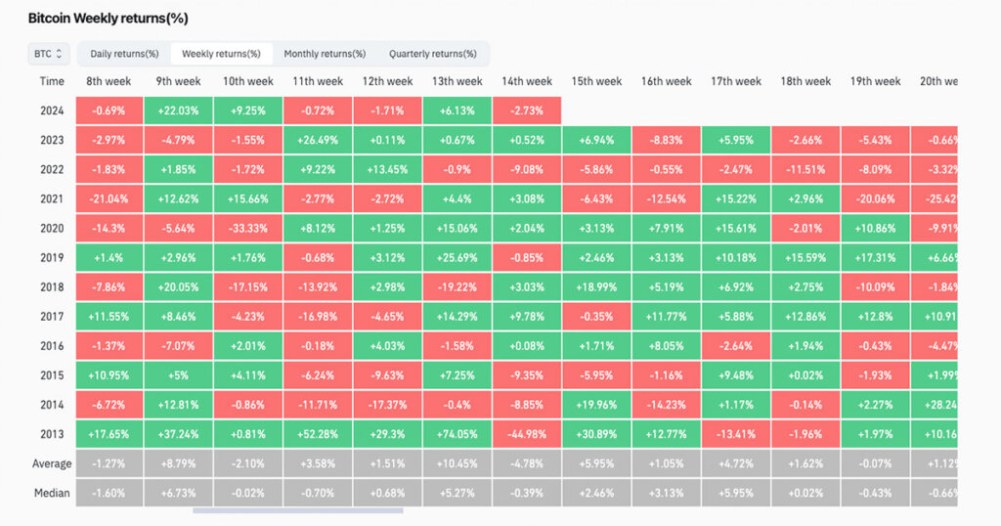
Task: Click the Bitcoin Weekly returns(%) title
Action: click(108, 19)
